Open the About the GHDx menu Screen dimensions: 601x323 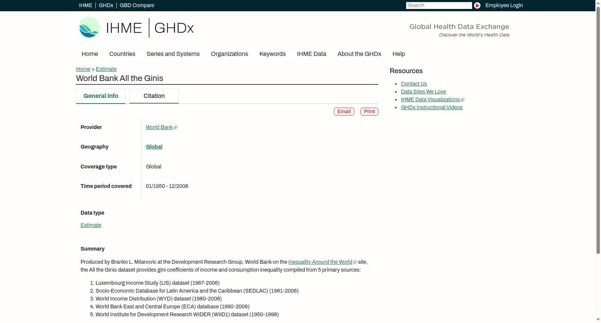click(x=359, y=54)
